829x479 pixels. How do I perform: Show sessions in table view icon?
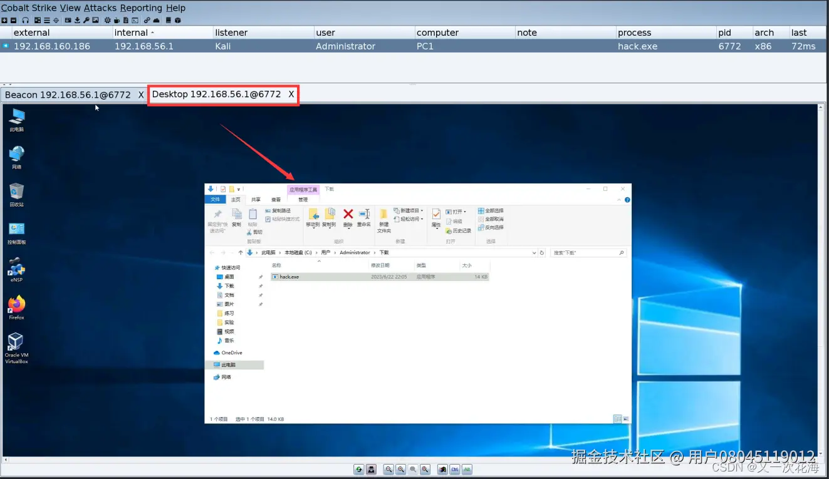[47, 20]
